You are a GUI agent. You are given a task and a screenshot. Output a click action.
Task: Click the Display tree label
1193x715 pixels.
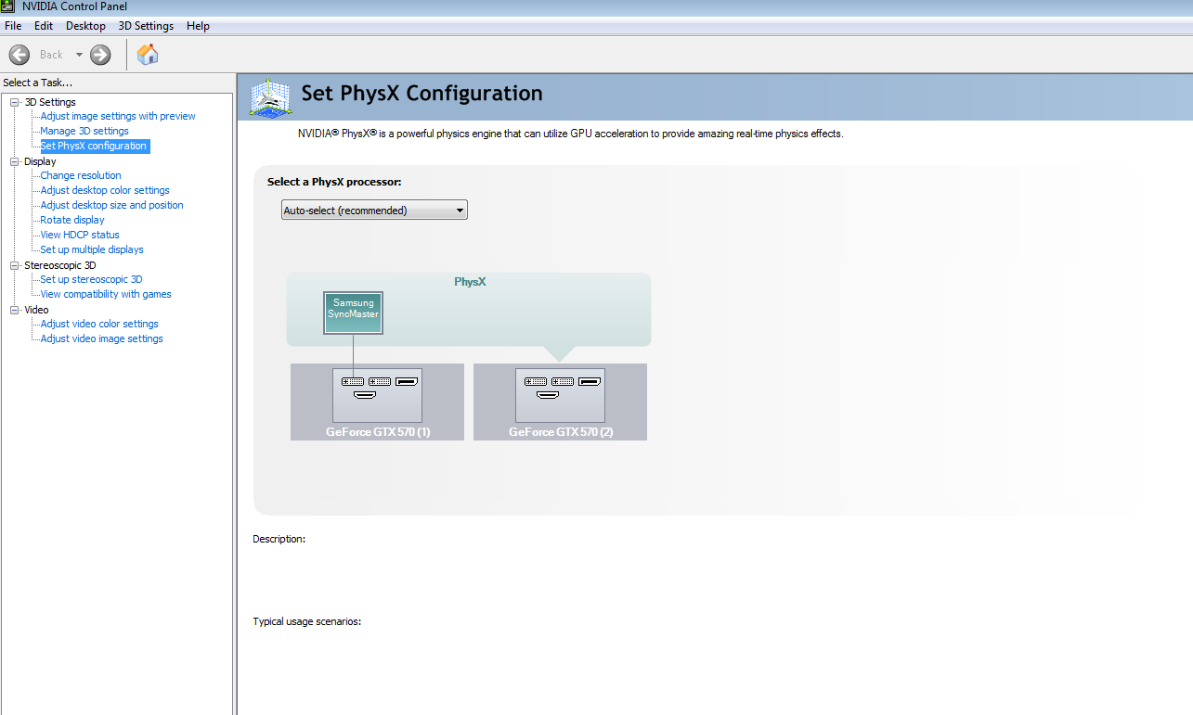[x=40, y=161]
